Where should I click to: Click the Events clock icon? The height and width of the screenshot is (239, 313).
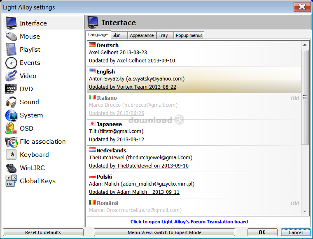click(11, 63)
